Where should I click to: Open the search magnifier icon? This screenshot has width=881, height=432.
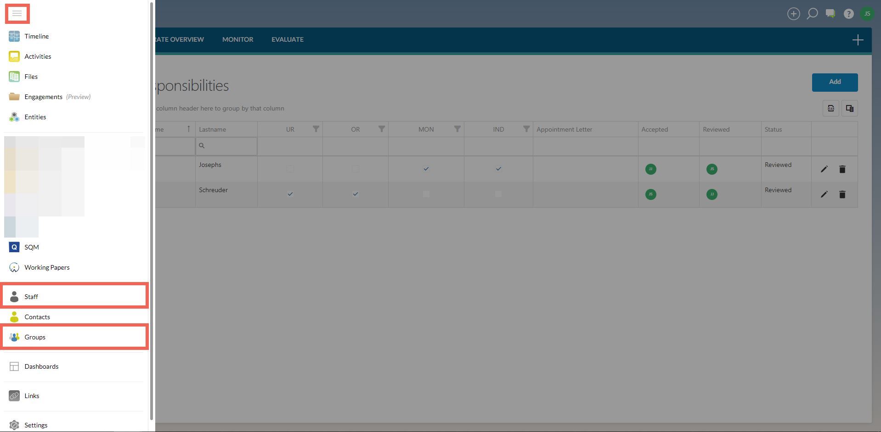pos(812,14)
